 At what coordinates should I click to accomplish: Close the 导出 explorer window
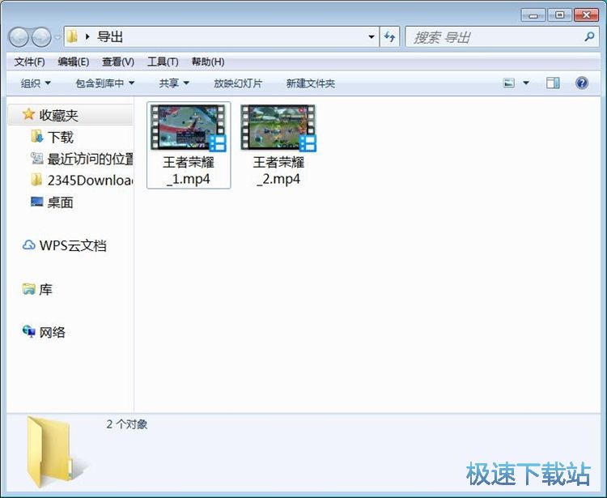pyautogui.click(x=587, y=15)
